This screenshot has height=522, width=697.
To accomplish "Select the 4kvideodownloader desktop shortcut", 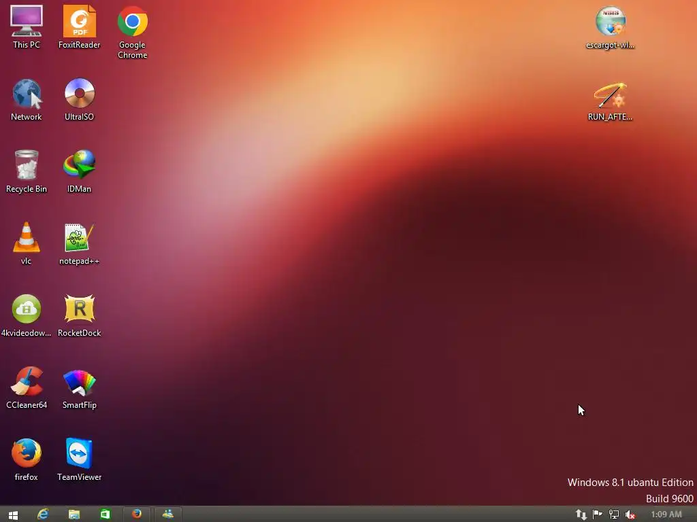I will (27, 315).
